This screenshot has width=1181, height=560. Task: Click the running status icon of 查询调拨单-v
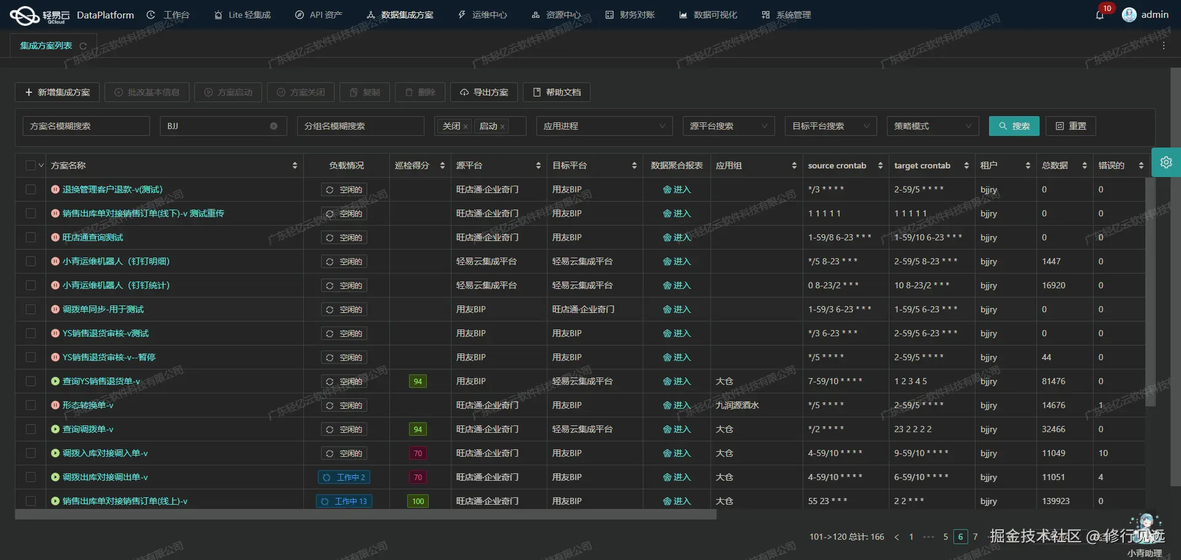pos(55,429)
